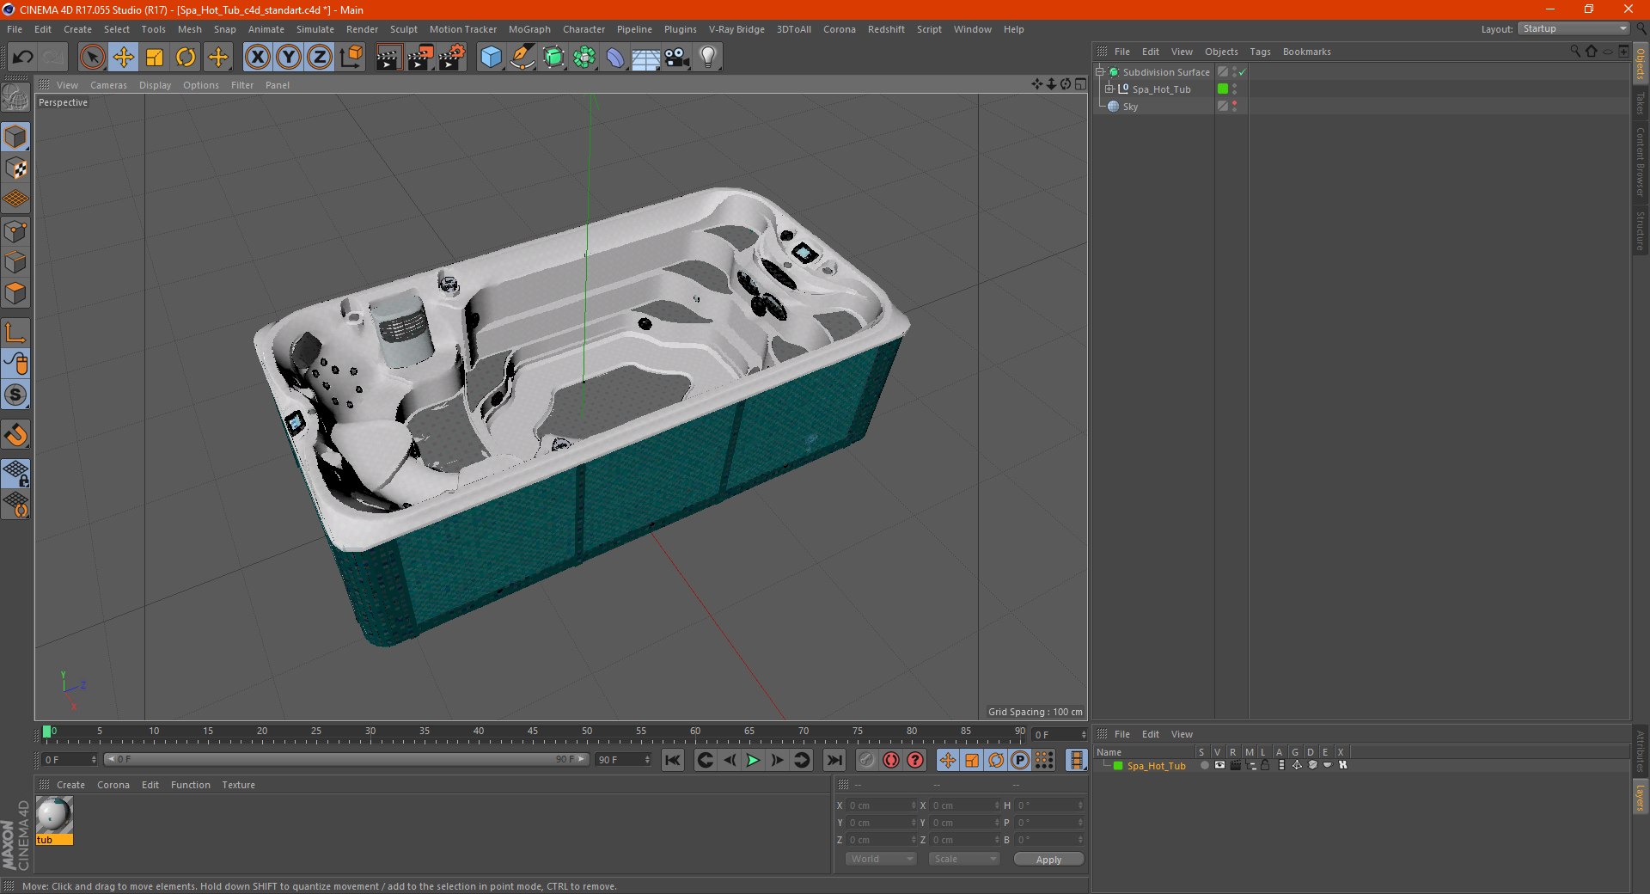Go to start of animation

tap(673, 760)
